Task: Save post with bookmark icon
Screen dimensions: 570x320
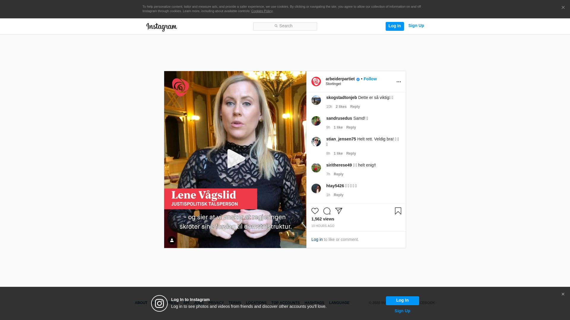Action: [x=398, y=211]
